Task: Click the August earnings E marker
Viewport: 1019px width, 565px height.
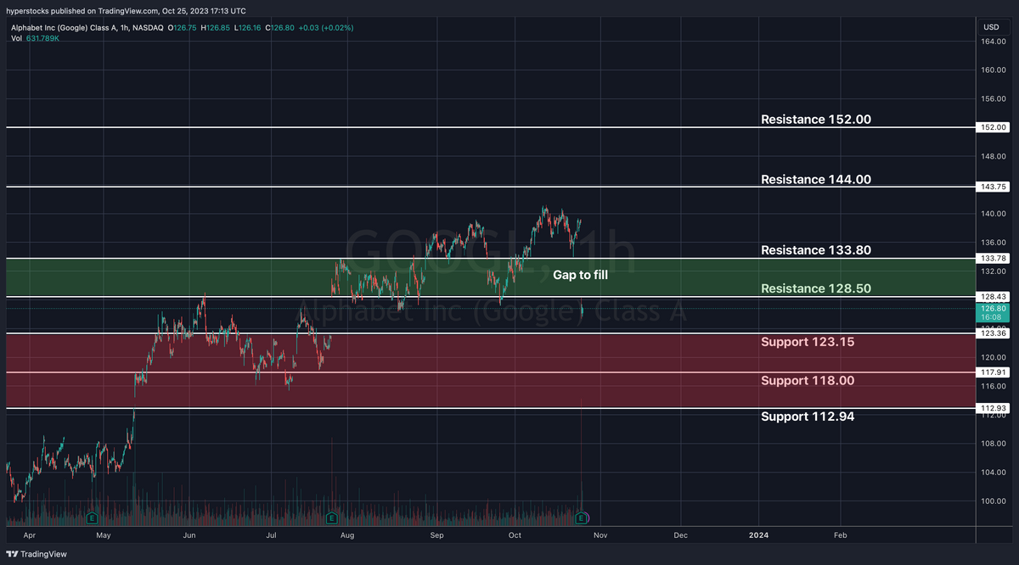Action: (330, 517)
